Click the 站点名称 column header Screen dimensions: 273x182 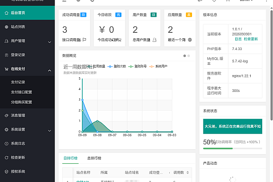tap(83, 172)
